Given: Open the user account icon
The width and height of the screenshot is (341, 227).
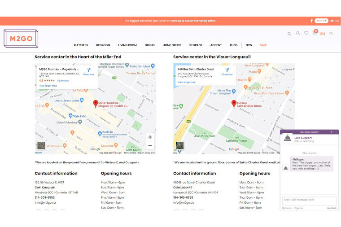Looking at the screenshot, I should 297,33.
